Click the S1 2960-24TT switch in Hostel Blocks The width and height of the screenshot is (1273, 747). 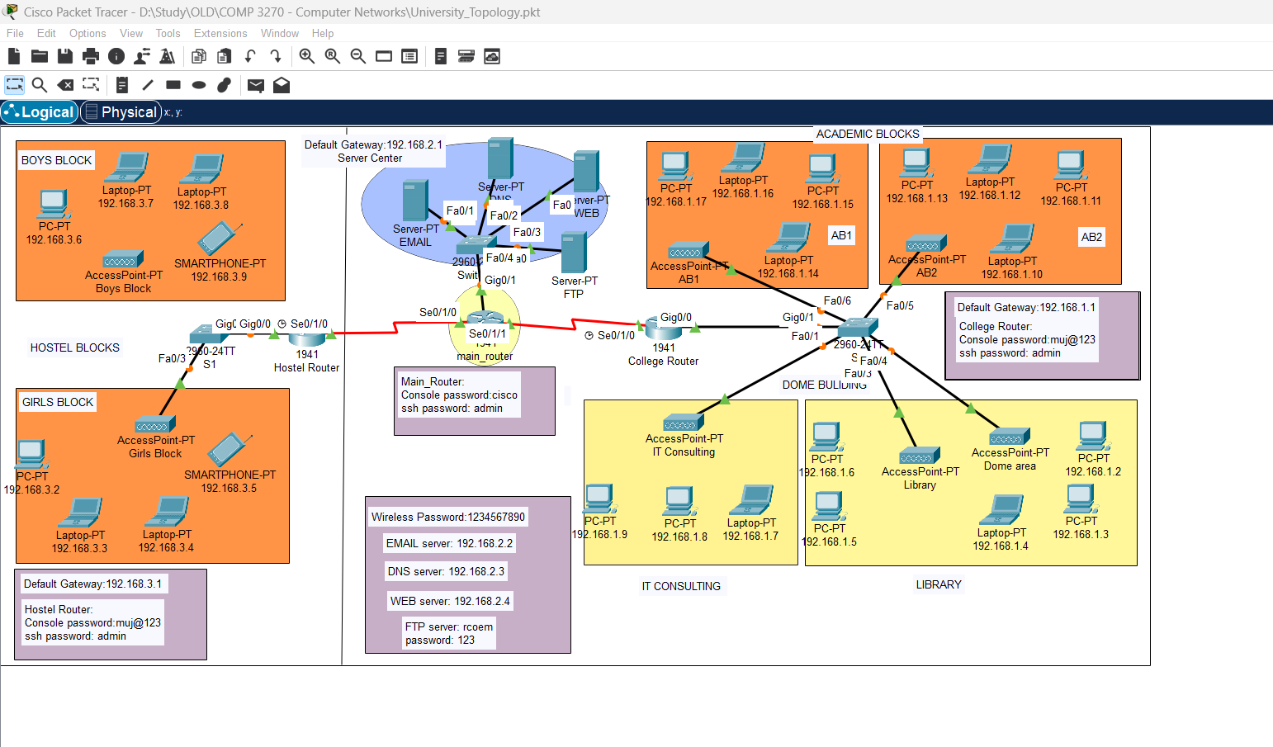click(x=208, y=335)
